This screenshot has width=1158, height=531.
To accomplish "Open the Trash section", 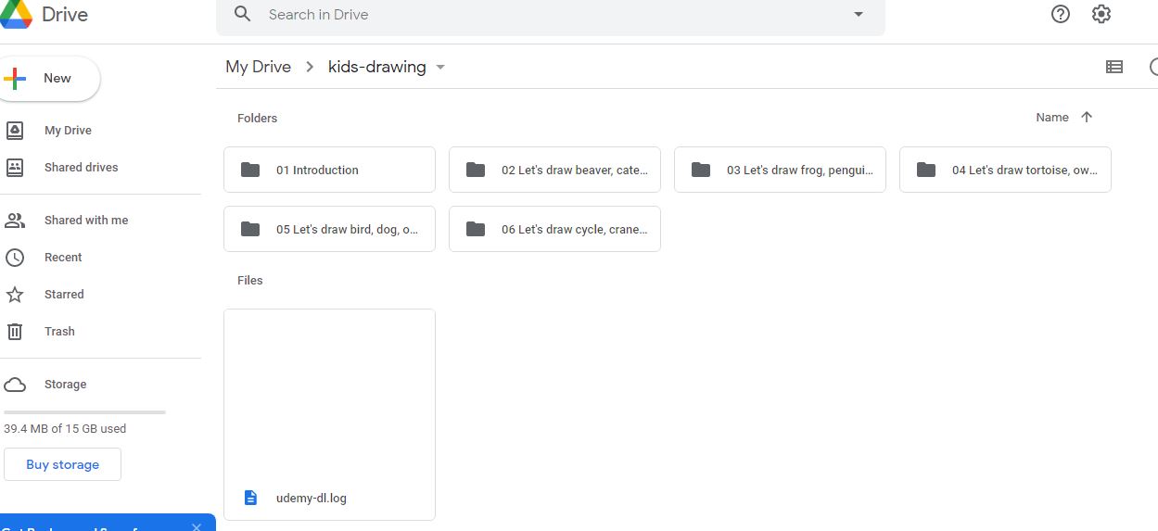I will point(59,332).
